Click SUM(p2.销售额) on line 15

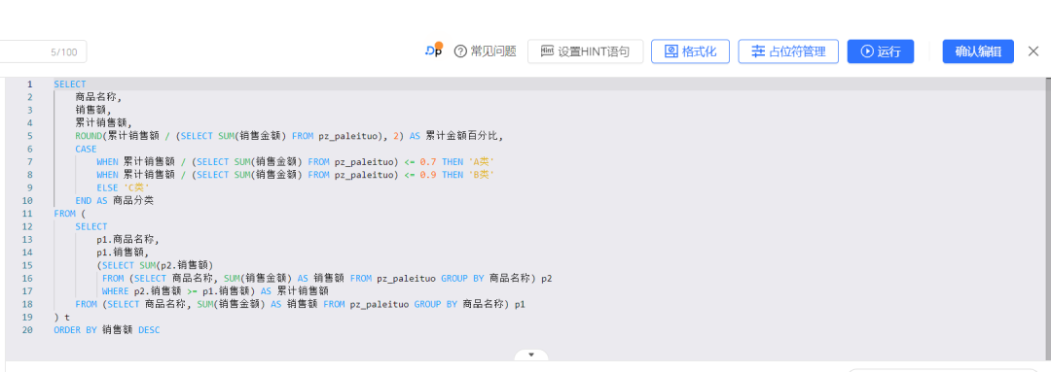176,265
